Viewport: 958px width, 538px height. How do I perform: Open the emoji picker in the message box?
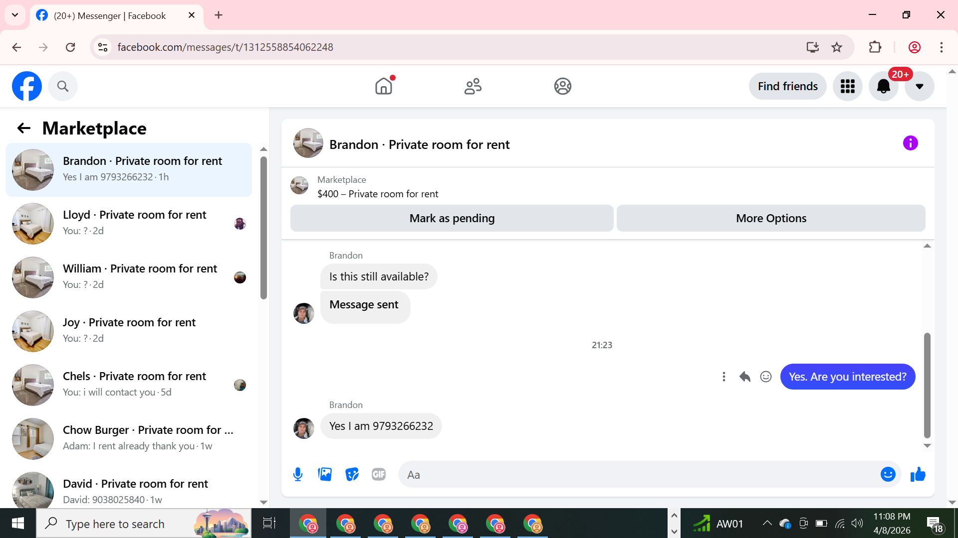coord(888,474)
